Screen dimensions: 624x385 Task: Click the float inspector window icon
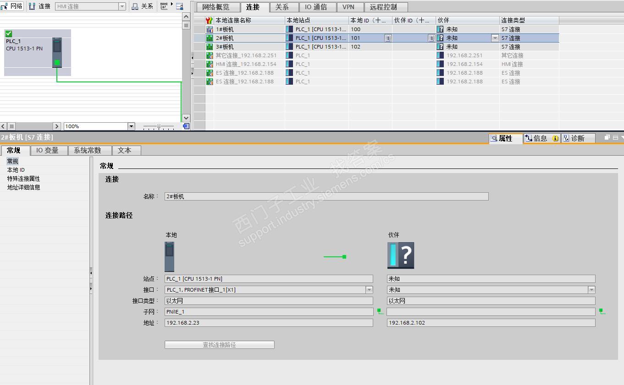click(x=607, y=137)
